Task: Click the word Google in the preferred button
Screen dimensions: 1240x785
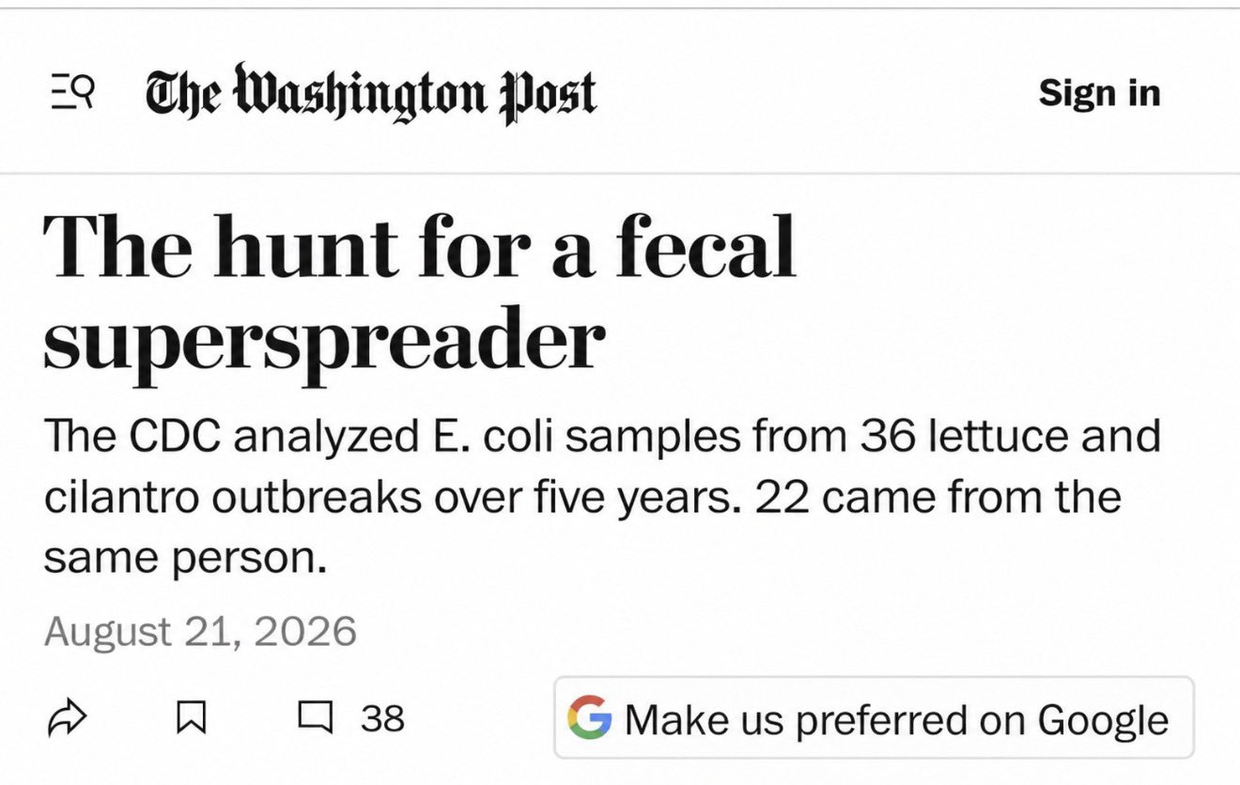Action: point(1103,720)
